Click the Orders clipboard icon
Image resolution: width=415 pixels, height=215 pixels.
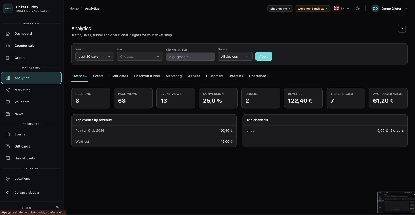(x=8, y=58)
